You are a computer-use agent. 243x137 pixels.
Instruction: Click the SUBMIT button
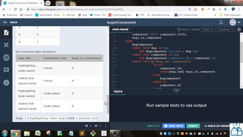click(x=193, y=126)
